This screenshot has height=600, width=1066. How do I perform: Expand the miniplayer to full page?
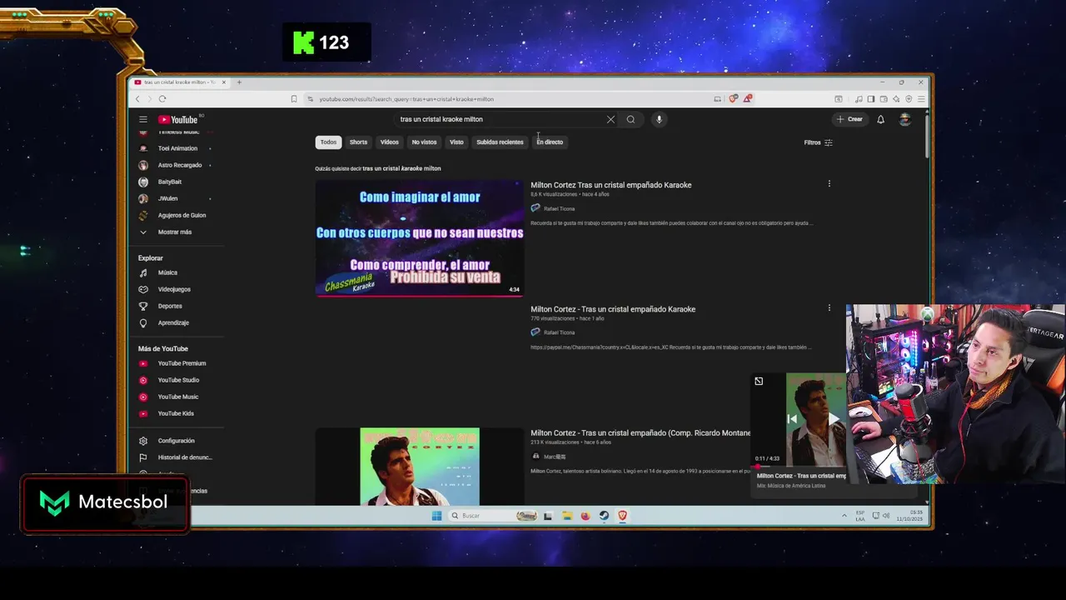click(x=759, y=382)
